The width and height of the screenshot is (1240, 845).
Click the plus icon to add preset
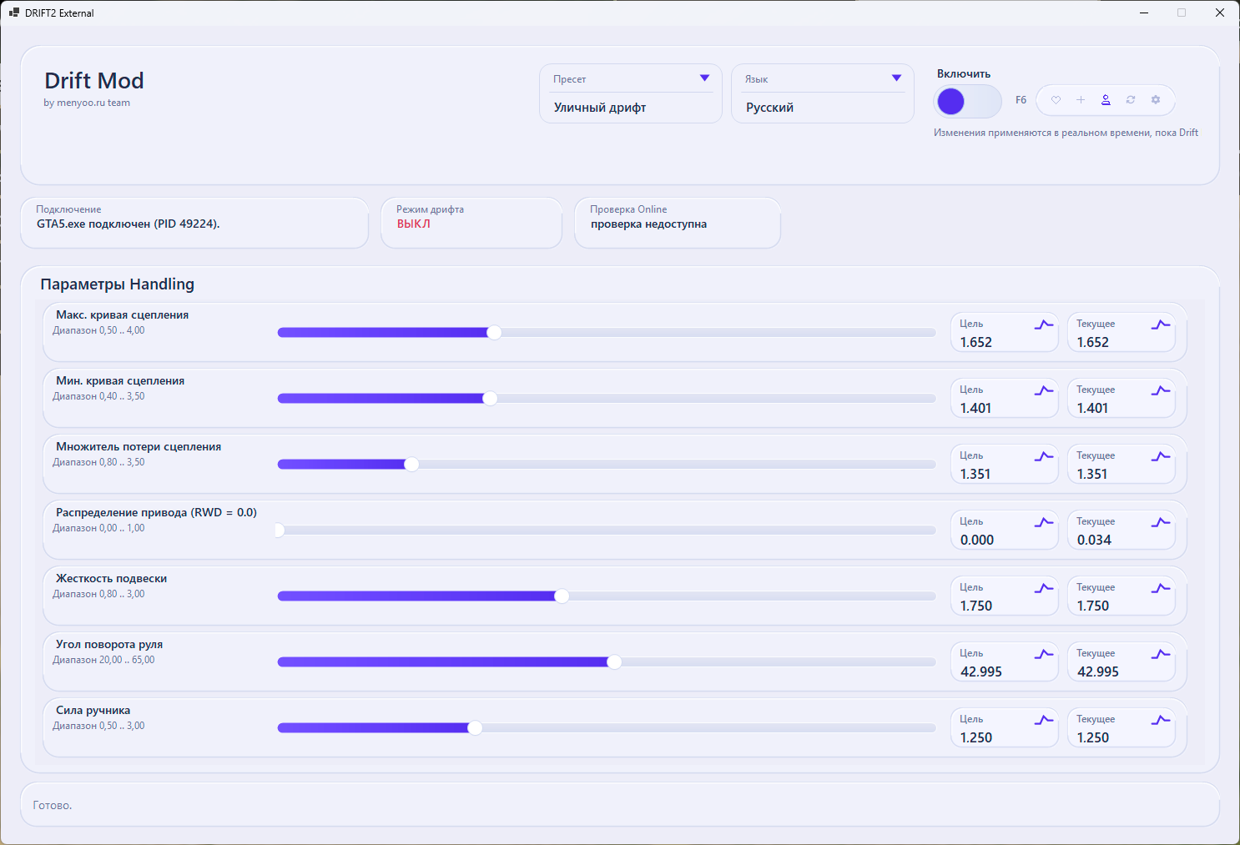click(1081, 100)
